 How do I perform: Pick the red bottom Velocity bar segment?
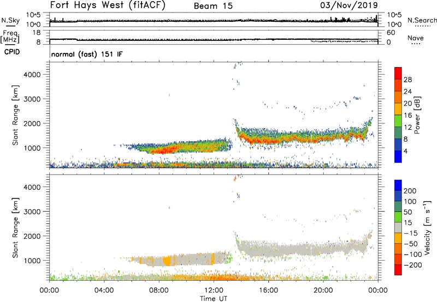[x=398, y=270]
